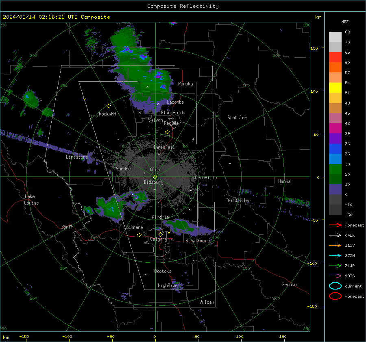Click the magenta storm core northwest of Ponoka
Viewport: 366px width, 342px height.
(159, 75)
